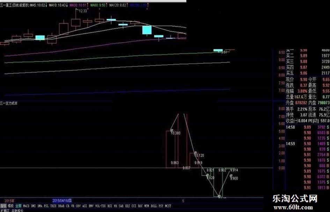The image size is (330, 212).
Task: Select the MTM indicator tab
Action: click(147, 206)
